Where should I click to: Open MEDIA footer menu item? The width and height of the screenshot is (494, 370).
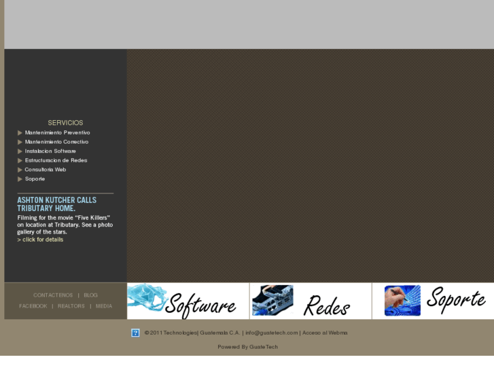104,306
